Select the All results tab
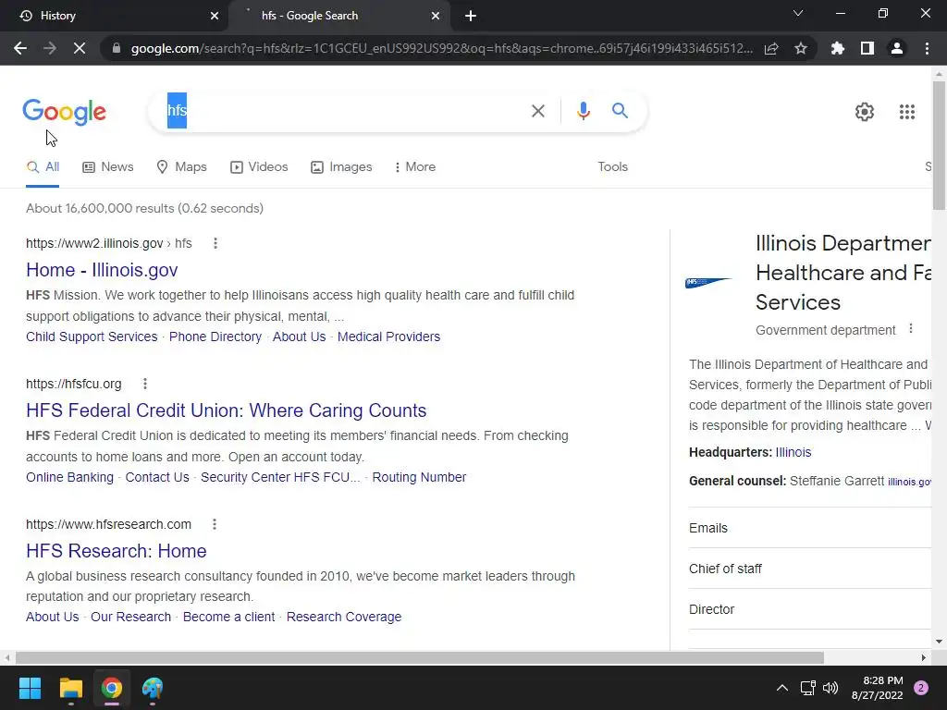The image size is (947, 710). pyautogui.click(x=43, y=167)
